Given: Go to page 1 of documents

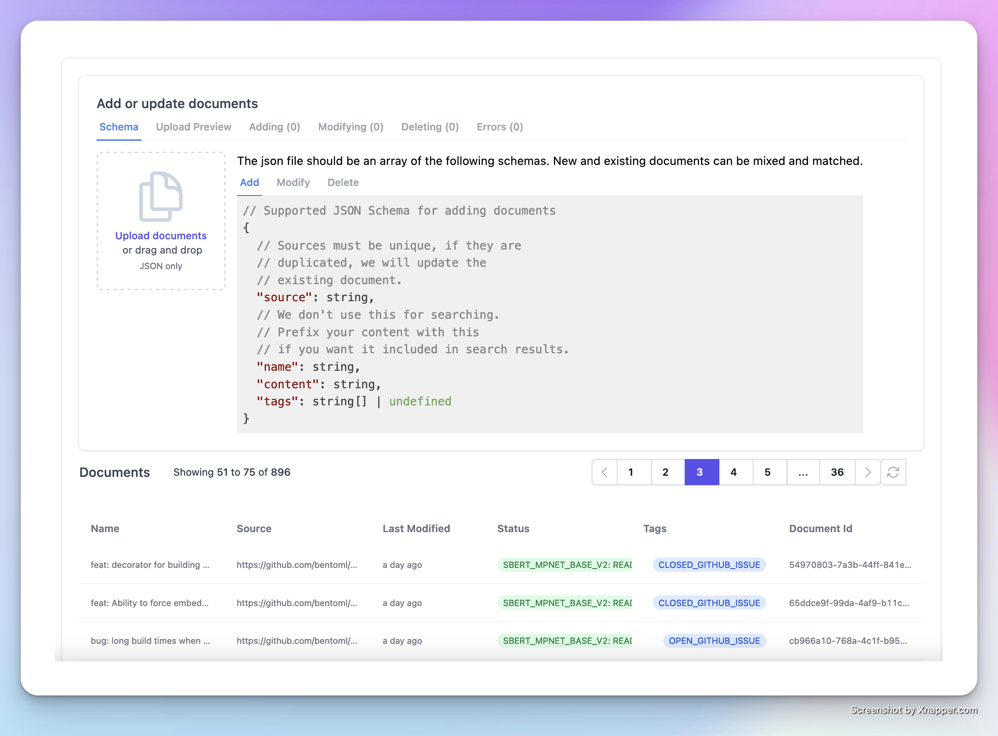Looking at the screenshot, I should pos(631,472).
